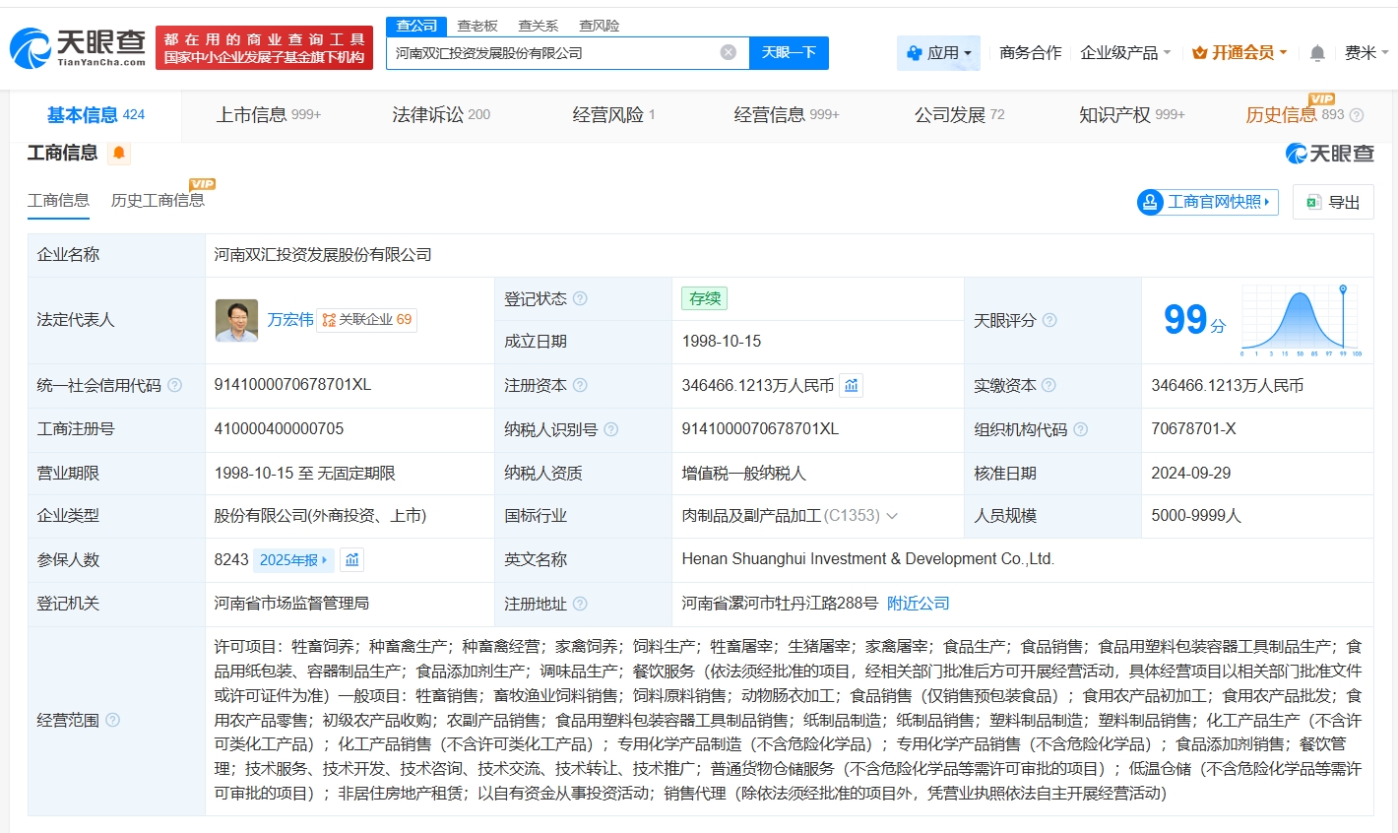Open the notification bell icon
1398x833 pixels.
click(x=1317, y=53)
